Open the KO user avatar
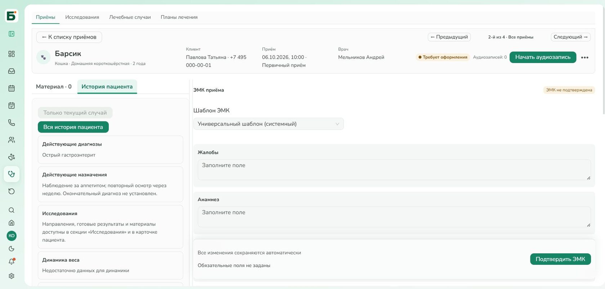 coord(12,236)
